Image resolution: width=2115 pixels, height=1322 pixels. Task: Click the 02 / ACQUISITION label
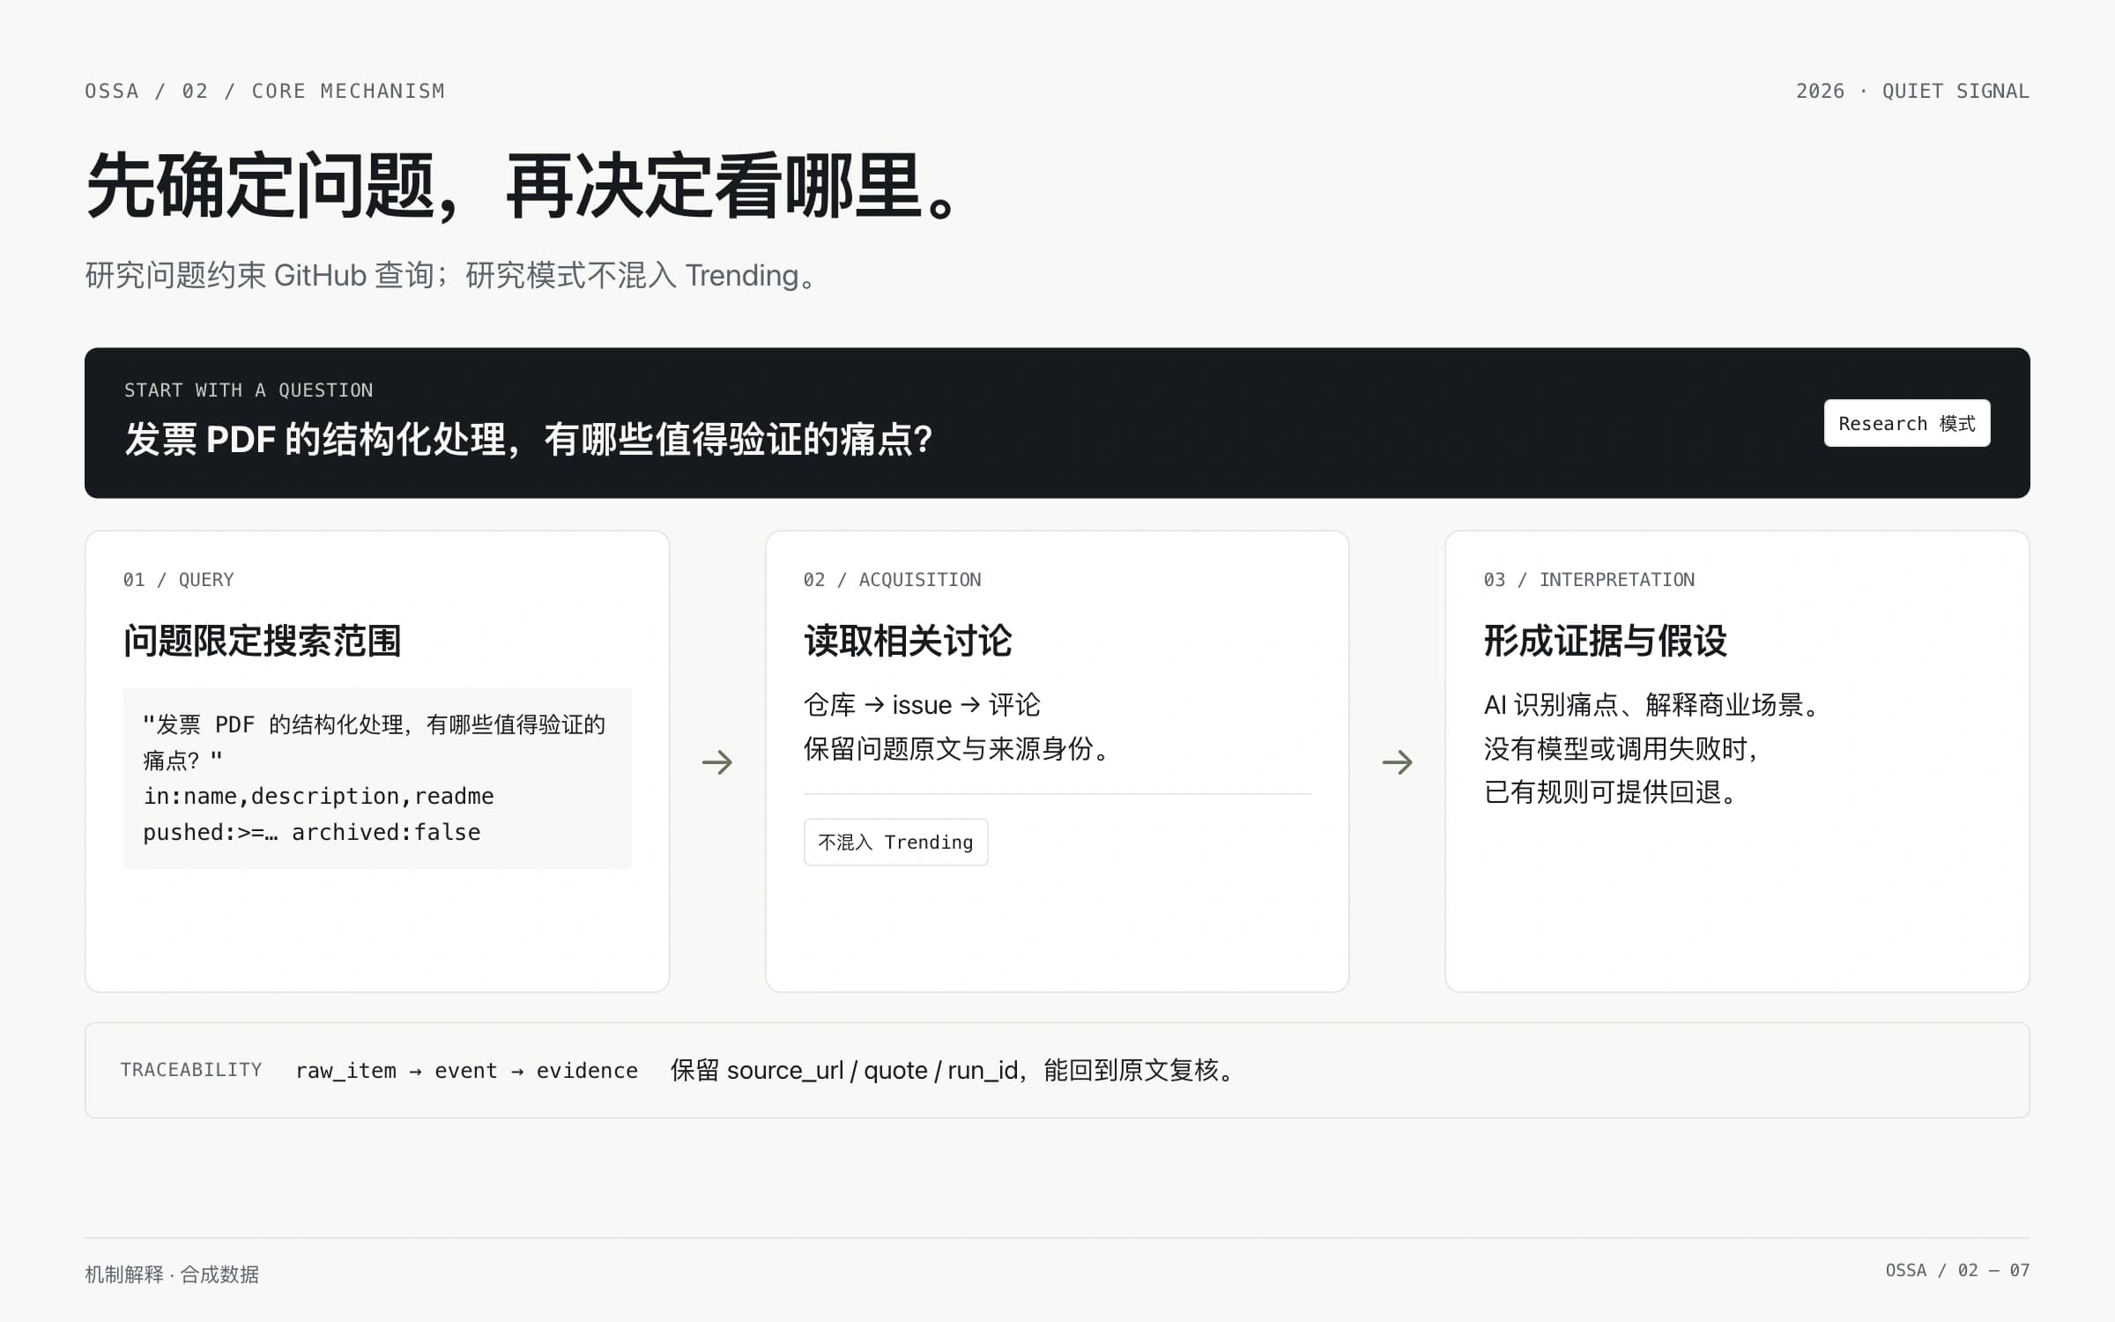(x=892, y=579)
